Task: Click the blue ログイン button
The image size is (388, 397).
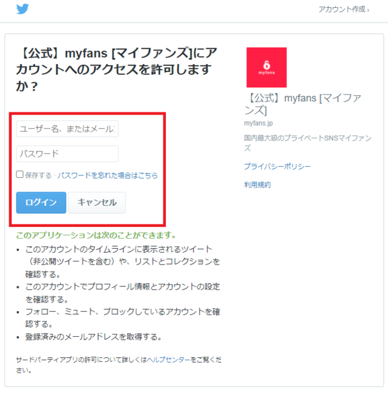Action: [41, 202]
